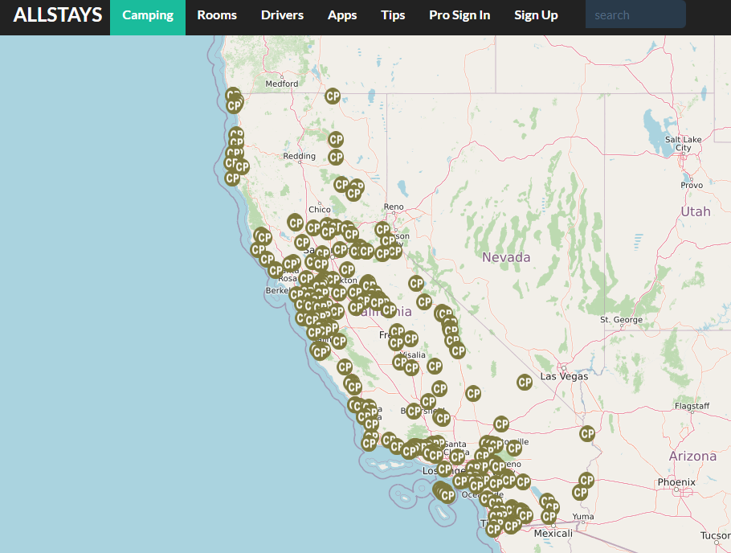Select the CP marker over the California state label
The height and width of the screenshot is (553, 731).
[388, 309]
